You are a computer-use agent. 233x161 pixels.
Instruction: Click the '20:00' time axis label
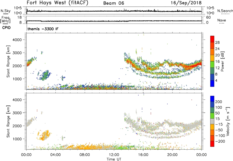pos(172,155)
